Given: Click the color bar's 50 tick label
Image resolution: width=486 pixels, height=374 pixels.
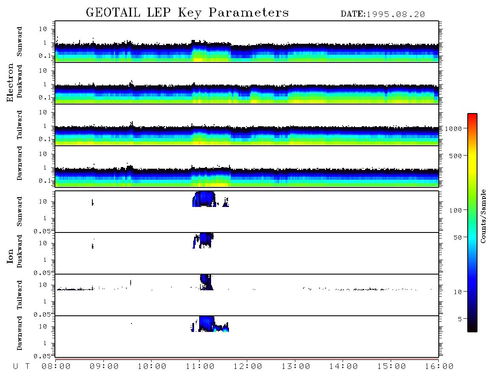Looking at the screenshot, I should click(x=457, y=238).
